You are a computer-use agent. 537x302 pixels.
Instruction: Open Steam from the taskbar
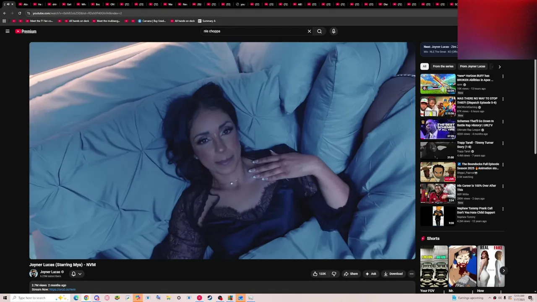pyautogui.click(x=209, y=298)
